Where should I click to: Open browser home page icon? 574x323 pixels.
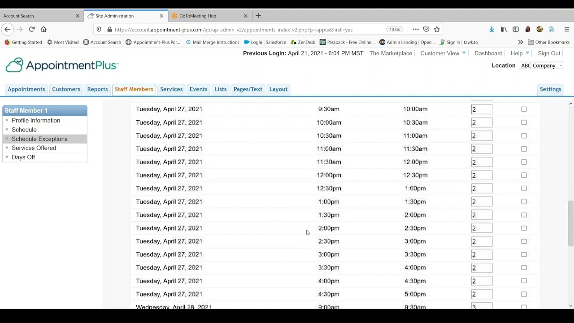(43, 29)
